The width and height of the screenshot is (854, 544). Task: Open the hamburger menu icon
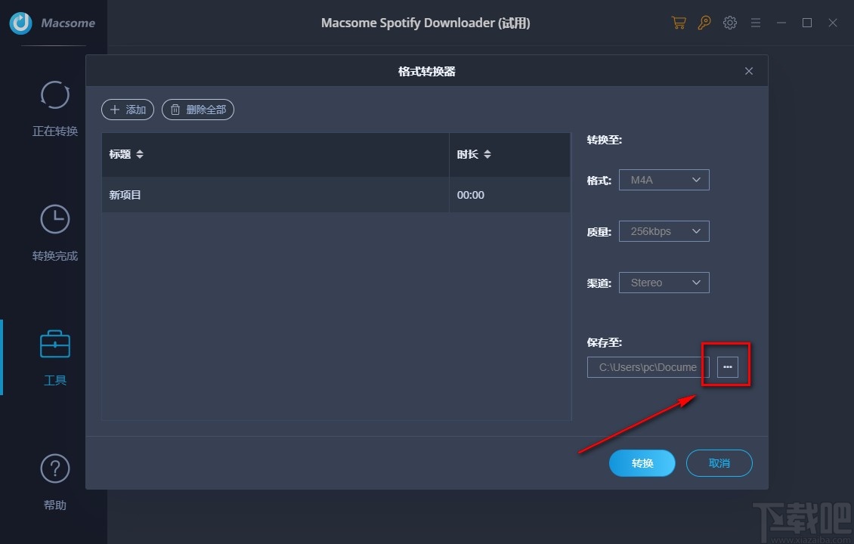[756, 23]
